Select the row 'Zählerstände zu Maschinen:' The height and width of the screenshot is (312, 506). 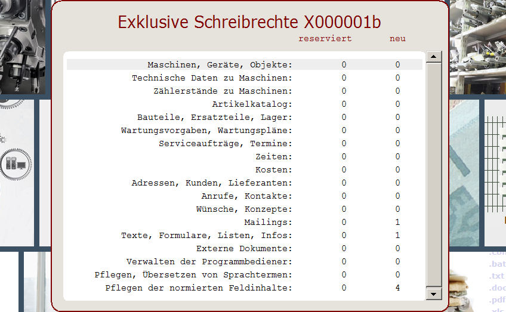pos(244,91)
